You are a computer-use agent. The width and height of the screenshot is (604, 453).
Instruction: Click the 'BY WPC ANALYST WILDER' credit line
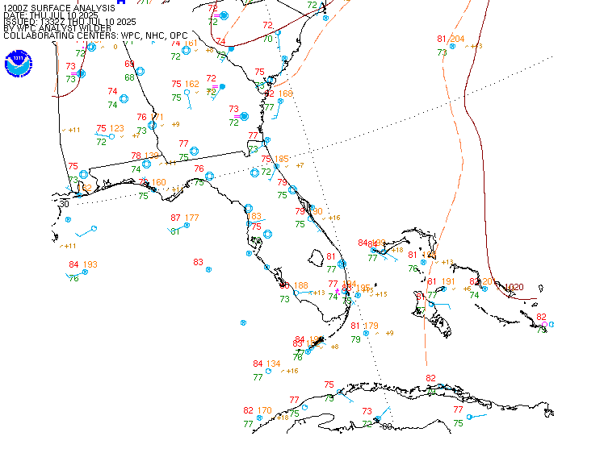pyautogui.click(x=57, y=28)
